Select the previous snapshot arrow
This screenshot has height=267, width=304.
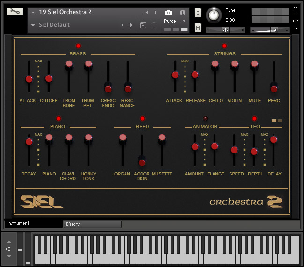[x=122, y=25]
